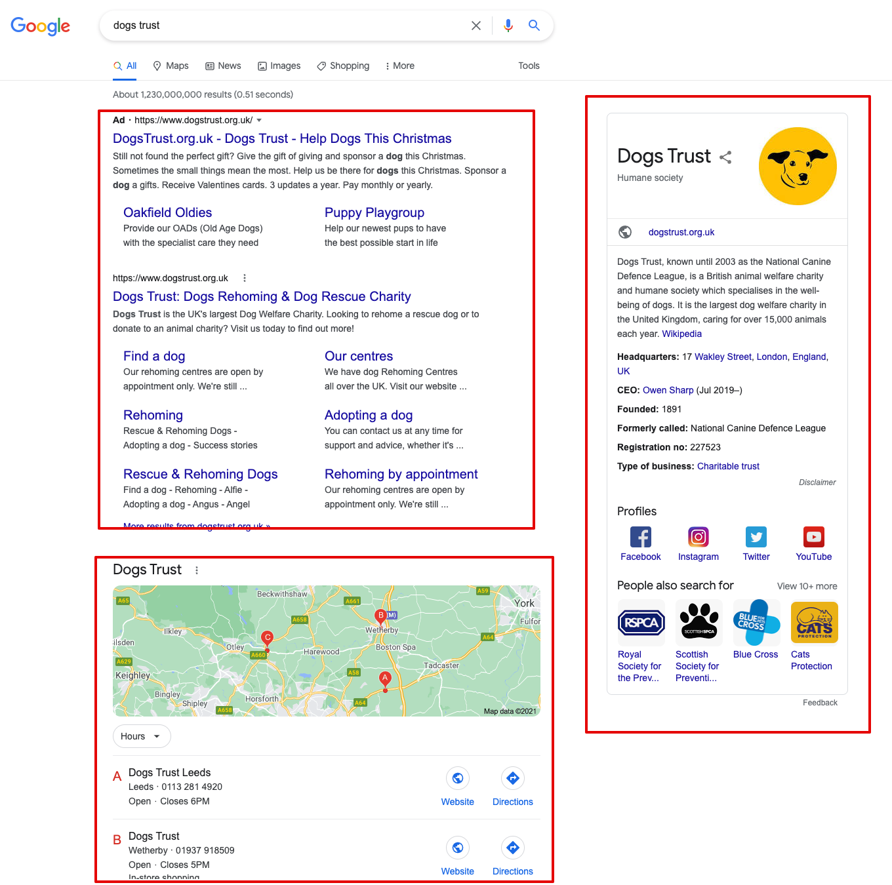Click the globe icon beside dogstrust.org.uk
Image resolution: width=892 pixels, height=885 pixels.
pyautogui.click(x=625, y=231)
